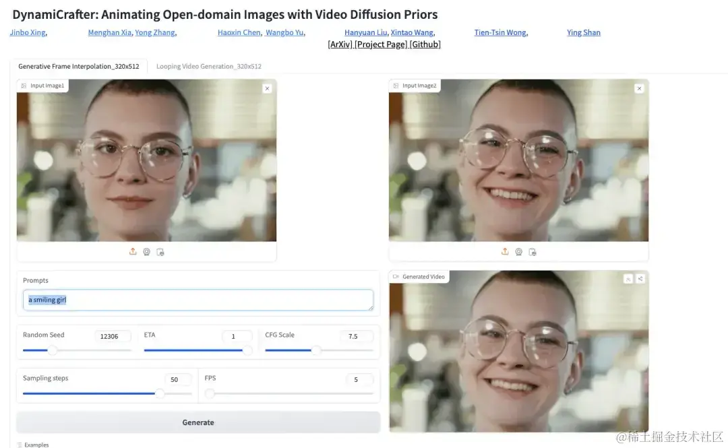Image resolution: width=728 pixels, height=448 pixels.
Task: Click clipboard paste icon under Input Image2
Action: click(533, 252)
